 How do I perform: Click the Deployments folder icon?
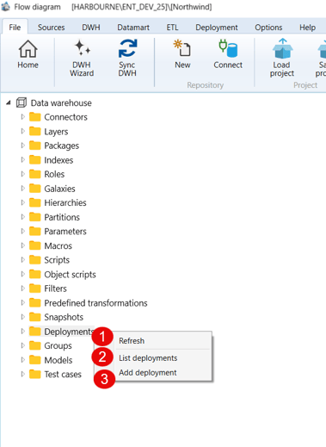pos(35,332)
